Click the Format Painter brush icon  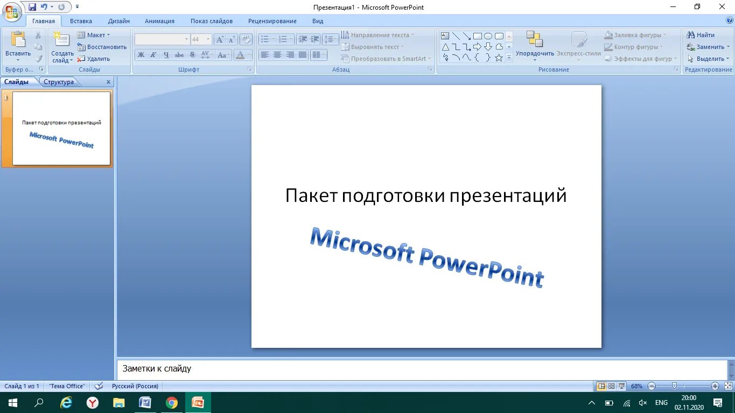click(38, 59)
